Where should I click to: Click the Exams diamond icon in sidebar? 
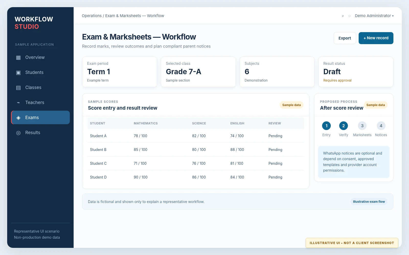point(18,118)
